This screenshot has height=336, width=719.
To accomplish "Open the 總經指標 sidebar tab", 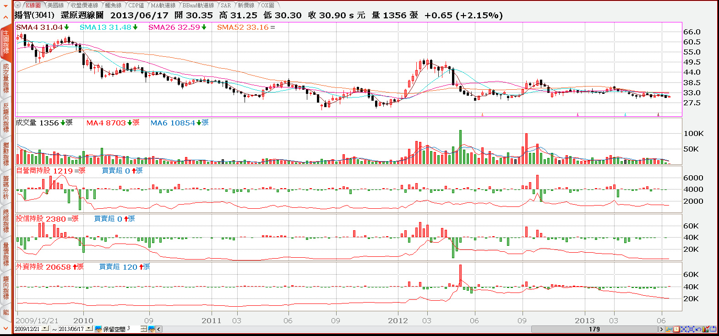I will [x=5, y=221].
